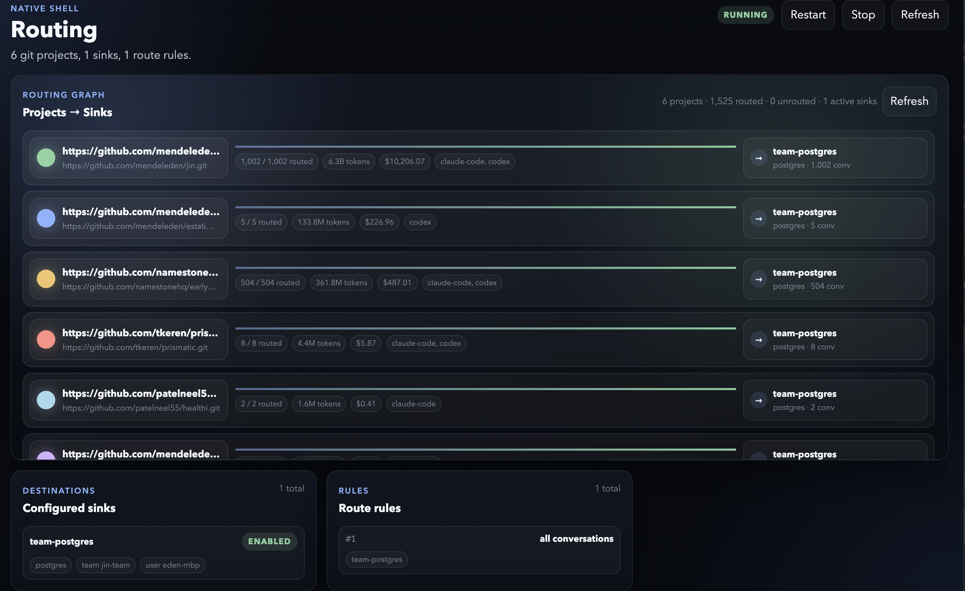Click the '$5.87' cost chip

click(366, 343)
